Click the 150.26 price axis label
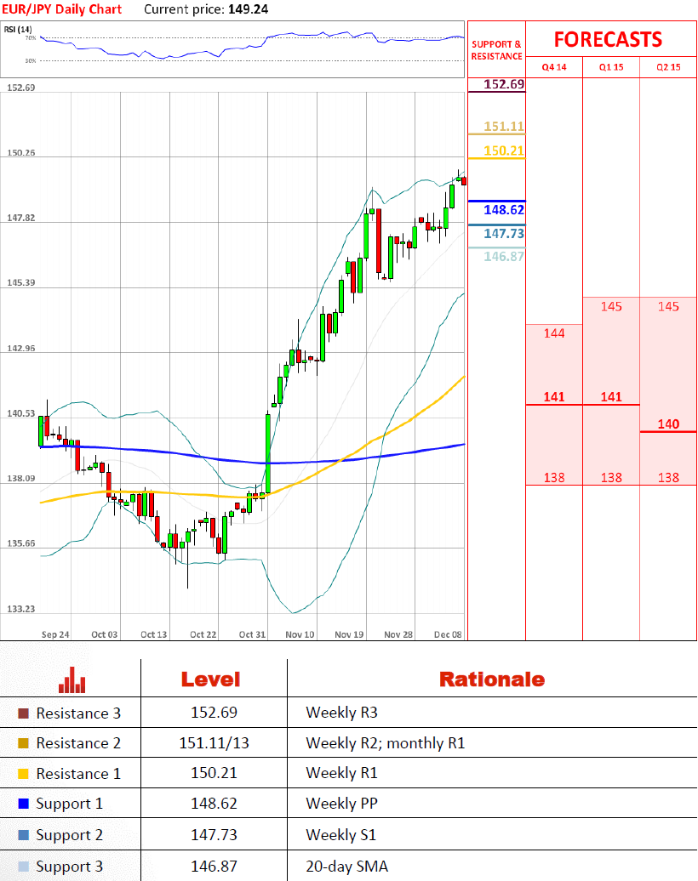Viewport: 698px width, 881px height. point(20,153)
